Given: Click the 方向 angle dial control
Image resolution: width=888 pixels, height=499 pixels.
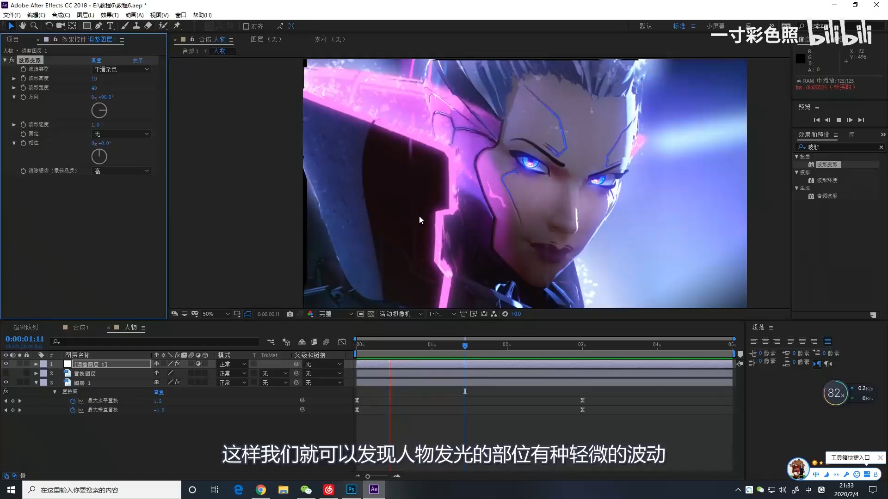Looking at the screenshot, I should [99, 110].
